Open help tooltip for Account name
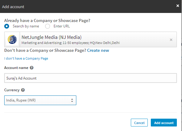182x131 pixels. click(31, 68)
